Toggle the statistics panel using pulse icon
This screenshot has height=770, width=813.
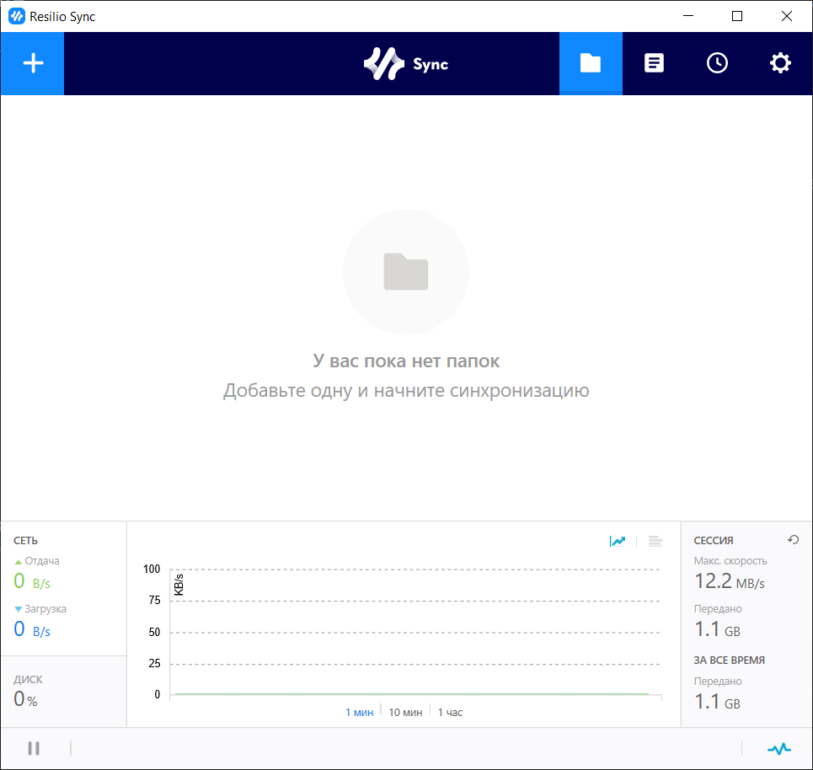pos(779,748)
